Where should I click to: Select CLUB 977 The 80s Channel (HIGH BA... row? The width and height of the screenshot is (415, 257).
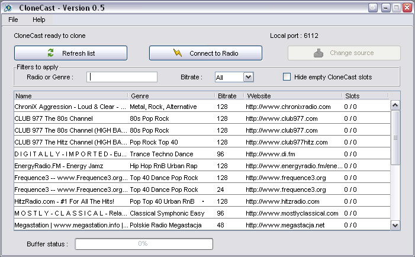(x=202, y=130)
